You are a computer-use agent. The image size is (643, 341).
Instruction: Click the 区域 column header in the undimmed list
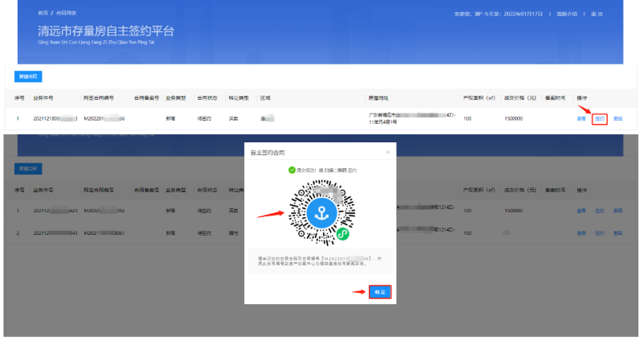[x=265, y=98]
